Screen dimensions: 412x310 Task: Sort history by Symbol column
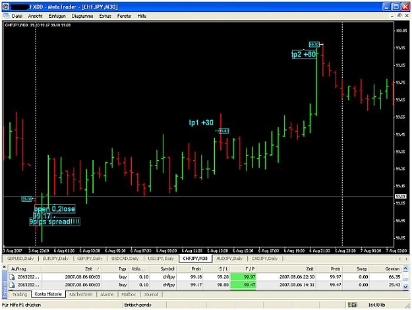pyautogui.click(x=163, y=268)
